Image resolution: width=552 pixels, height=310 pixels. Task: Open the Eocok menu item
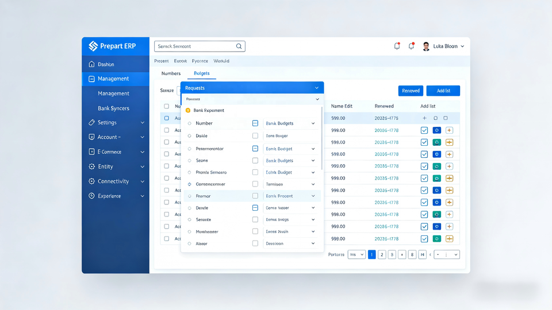(180, 61)
